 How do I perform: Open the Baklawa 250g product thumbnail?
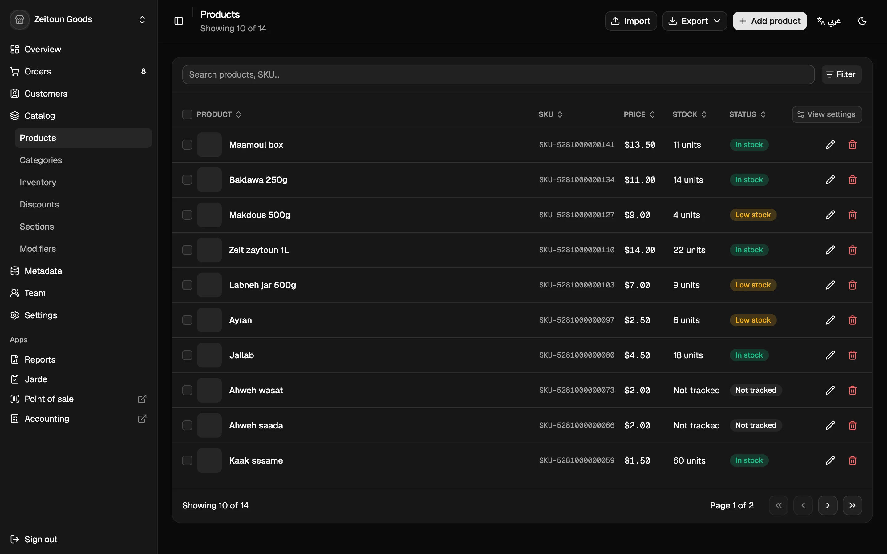coord(209,180)
